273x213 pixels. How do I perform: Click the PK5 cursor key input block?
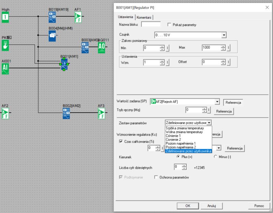[5, 45]
